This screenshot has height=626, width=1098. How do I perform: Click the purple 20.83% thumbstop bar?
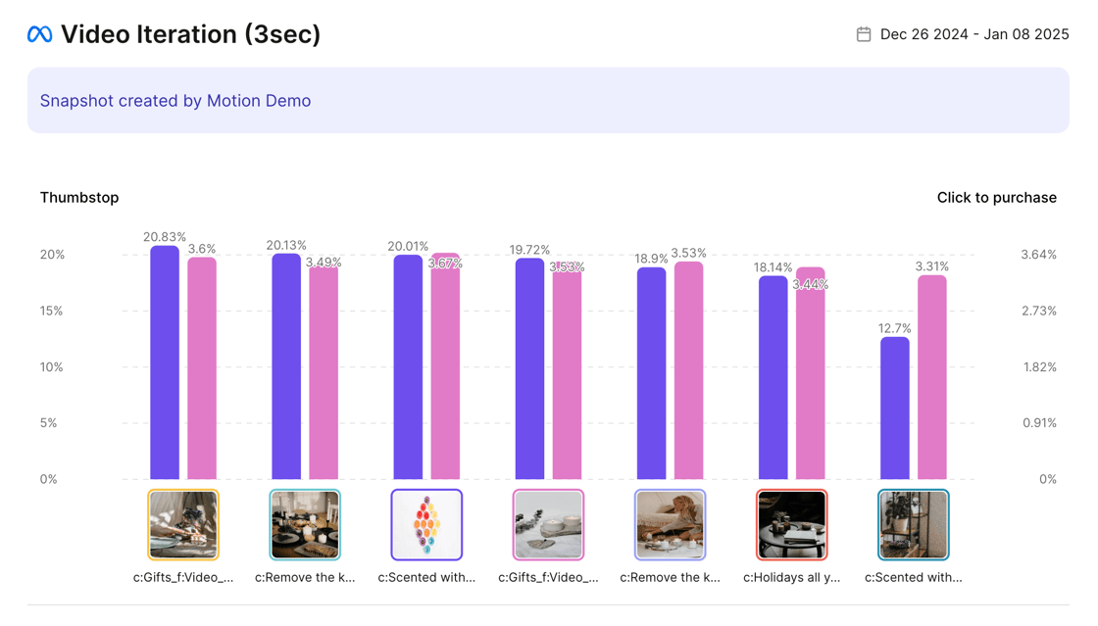(x=165, y=362)
